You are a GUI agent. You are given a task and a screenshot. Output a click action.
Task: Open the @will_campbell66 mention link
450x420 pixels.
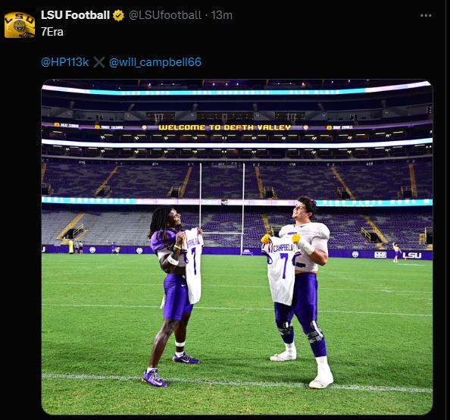[x=155, y=62]
